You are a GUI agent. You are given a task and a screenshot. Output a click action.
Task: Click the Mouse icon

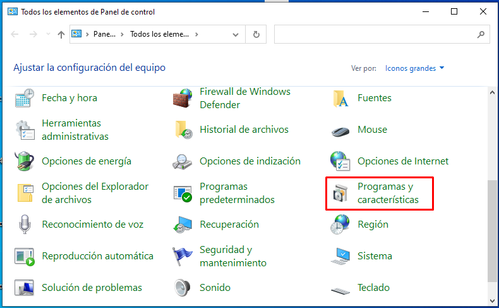(x=340, y=130)
